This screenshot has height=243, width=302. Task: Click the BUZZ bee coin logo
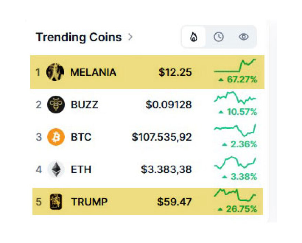[x=56, y=104]
